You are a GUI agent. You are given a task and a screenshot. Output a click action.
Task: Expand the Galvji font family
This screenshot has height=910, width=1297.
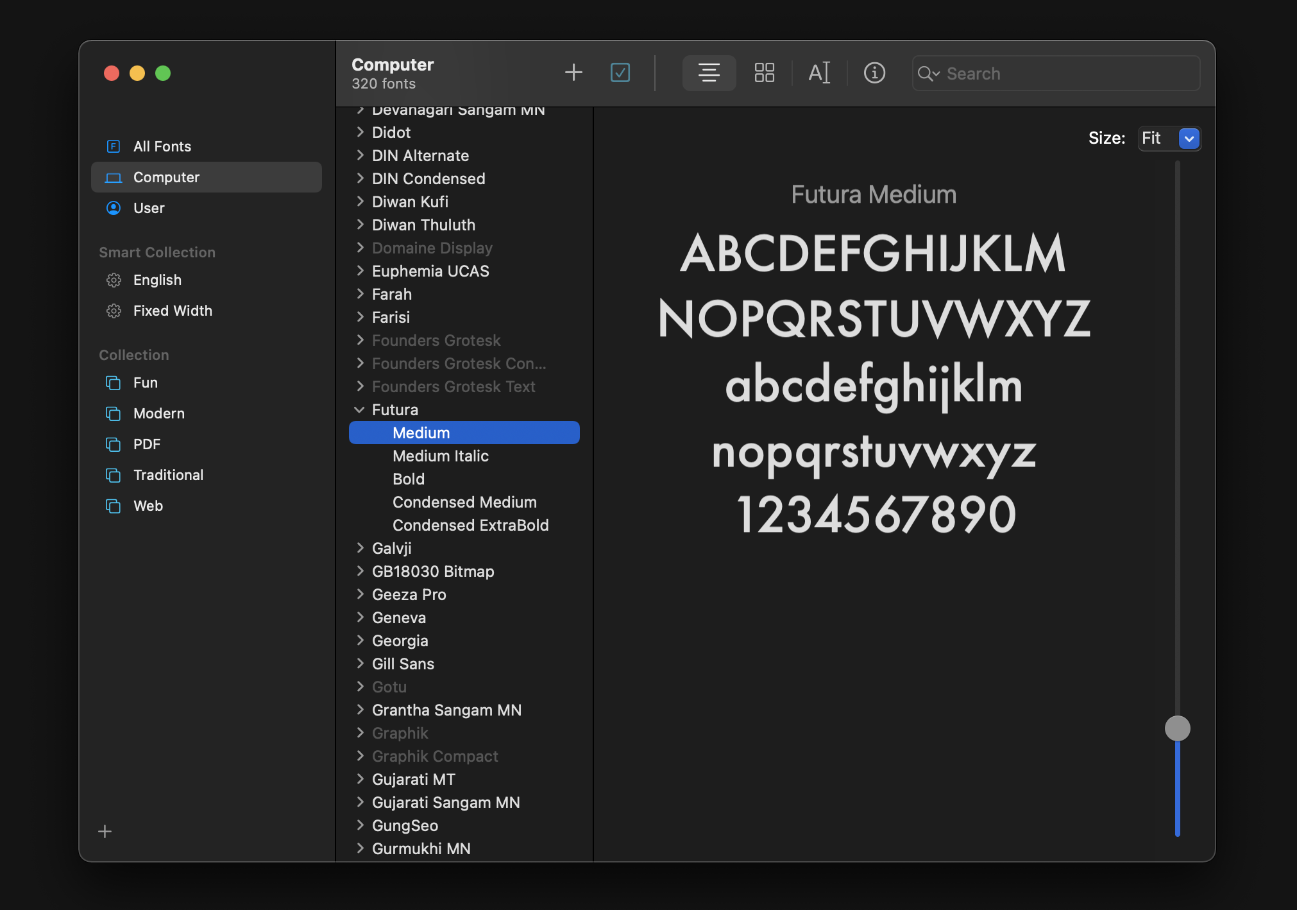[x=360, y=547]
